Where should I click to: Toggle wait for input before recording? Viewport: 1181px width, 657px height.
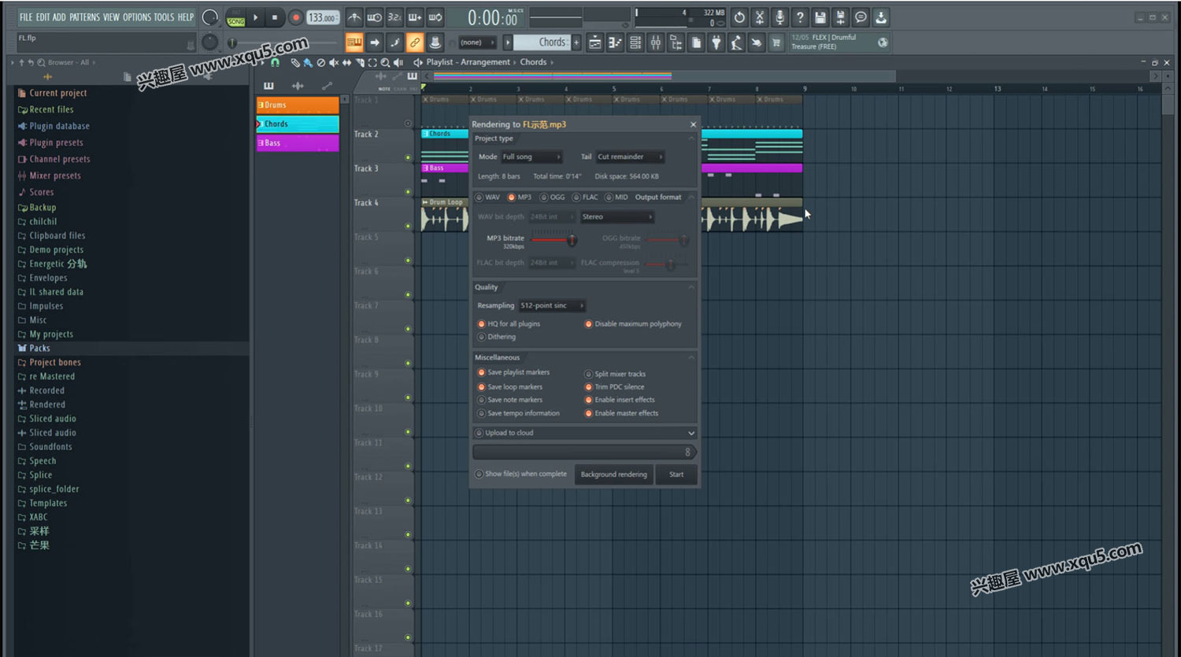(x=375, y=17)
